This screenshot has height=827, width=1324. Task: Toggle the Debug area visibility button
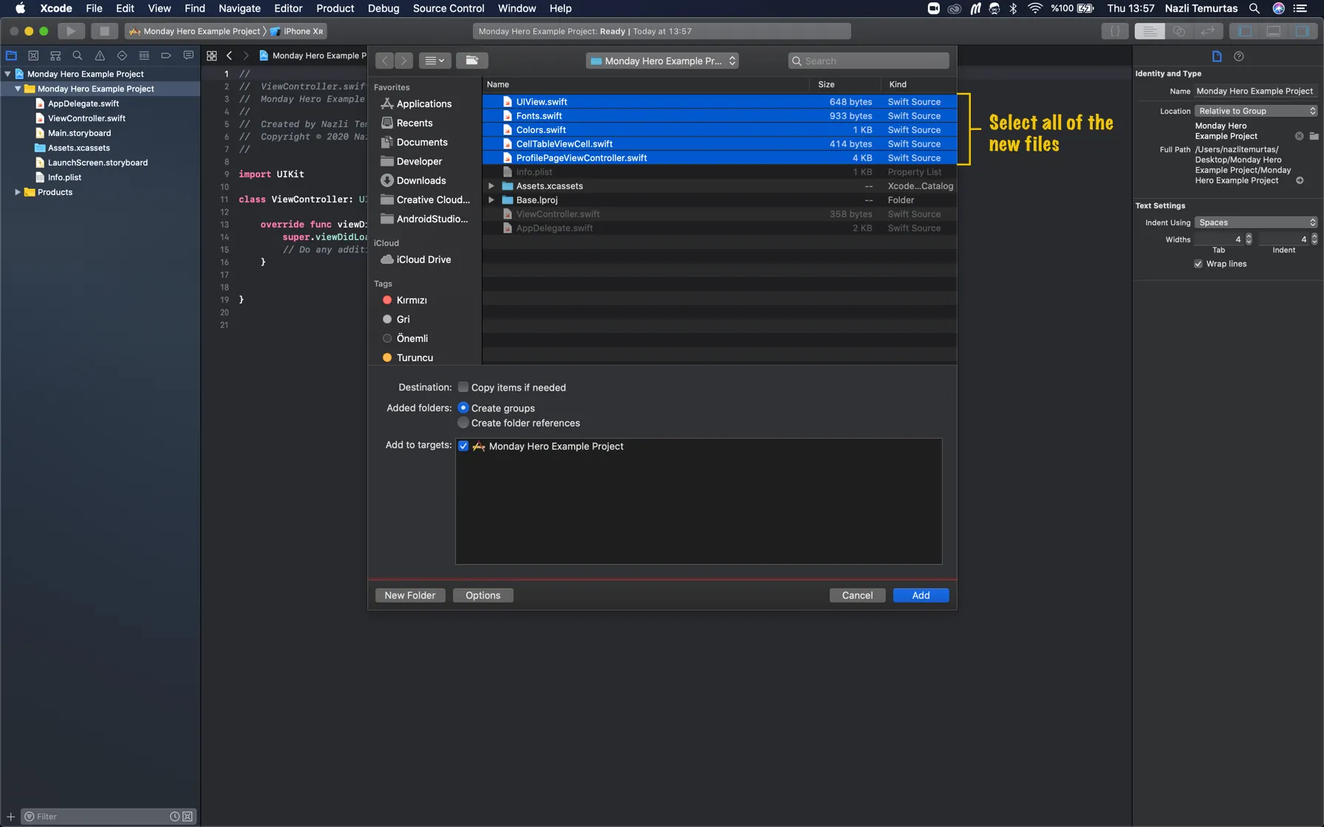pyautogui.click(x=1274, y=31)
